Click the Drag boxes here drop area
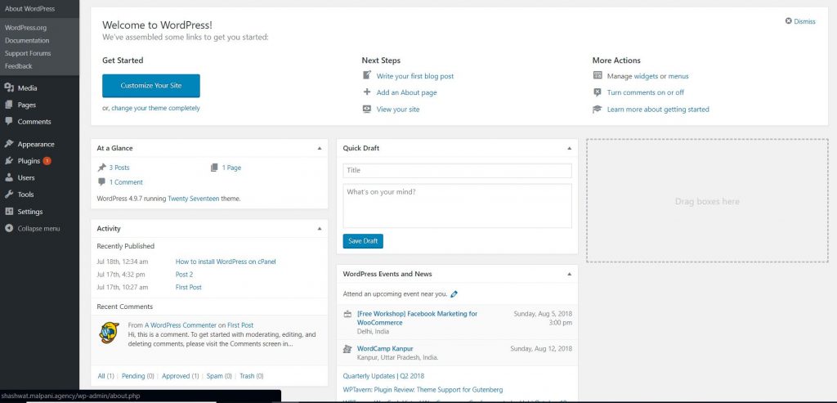The image size is (837, 403). 707,201
